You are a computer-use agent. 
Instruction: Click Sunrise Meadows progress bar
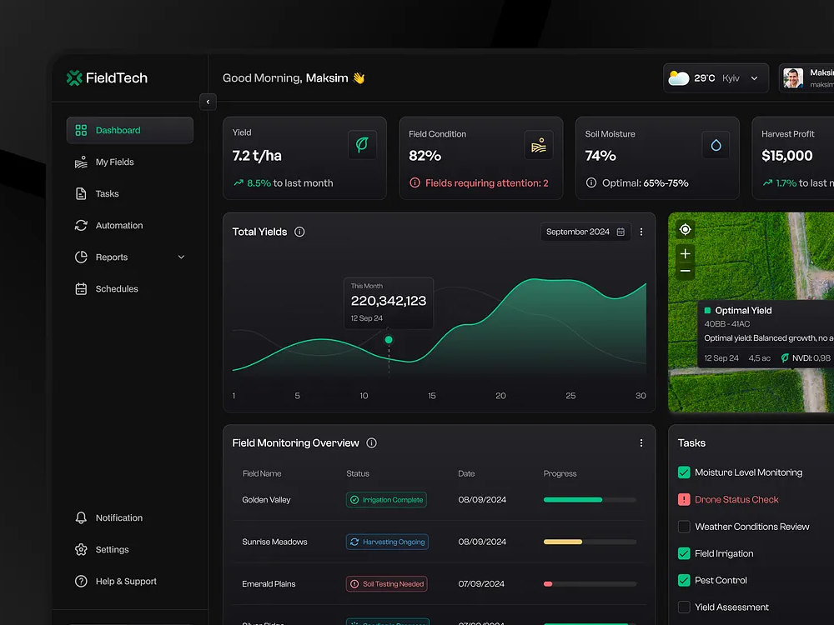click(590, 542)
